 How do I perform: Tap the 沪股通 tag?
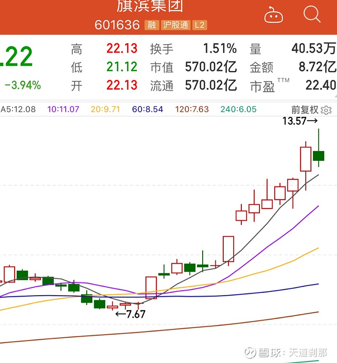(176, 25)
